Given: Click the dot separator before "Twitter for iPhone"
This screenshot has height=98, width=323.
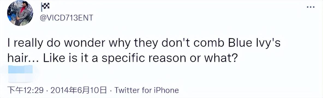Looking at the screenshot, I should point(111,90).
